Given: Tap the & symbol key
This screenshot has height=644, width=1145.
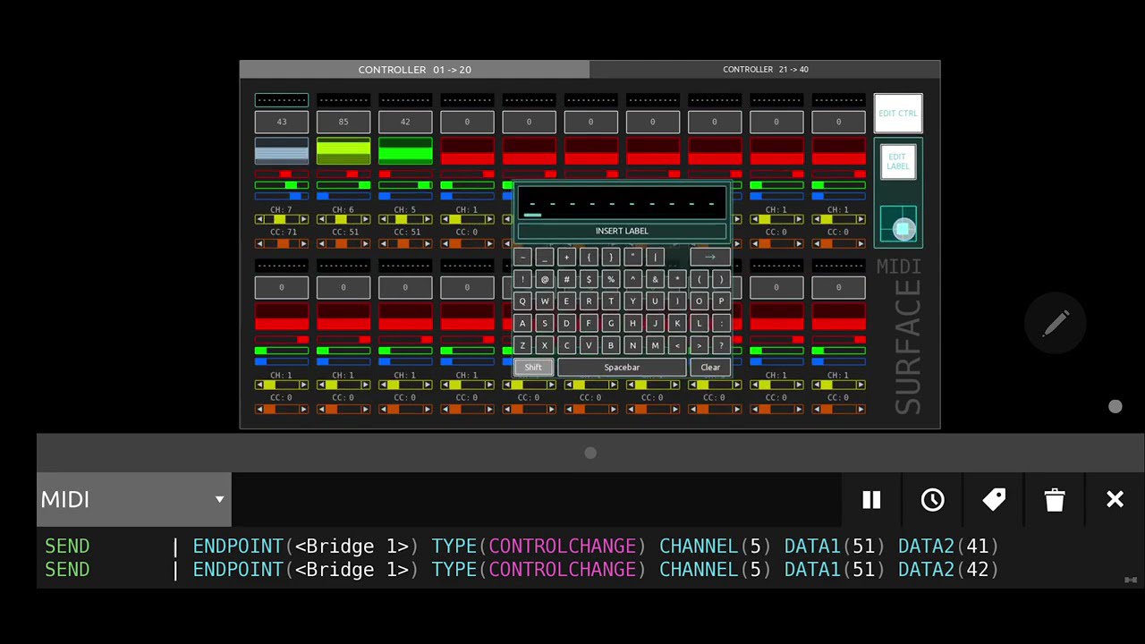Looking at the screenshot, I should (655, 280).
